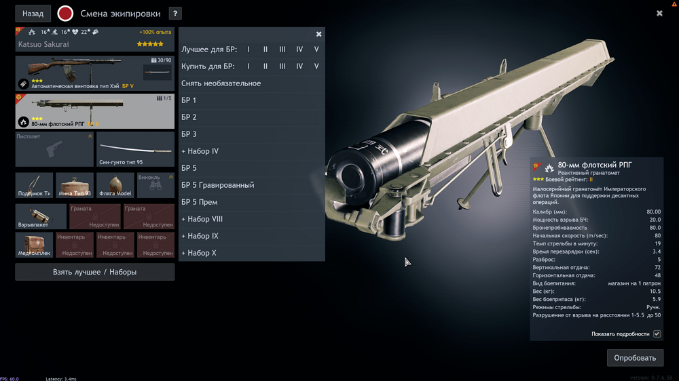Click the upgrade chevron on Бинокль slot

pyautogui.click(x=171, y=177)
